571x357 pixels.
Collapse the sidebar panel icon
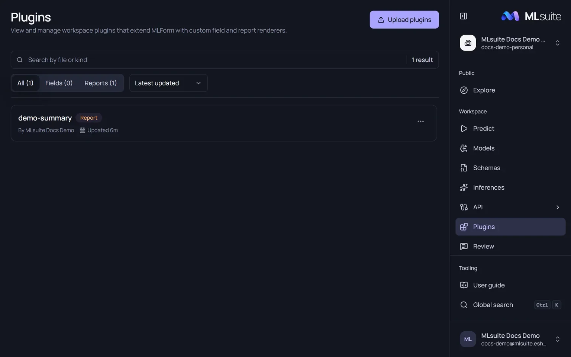464,16
